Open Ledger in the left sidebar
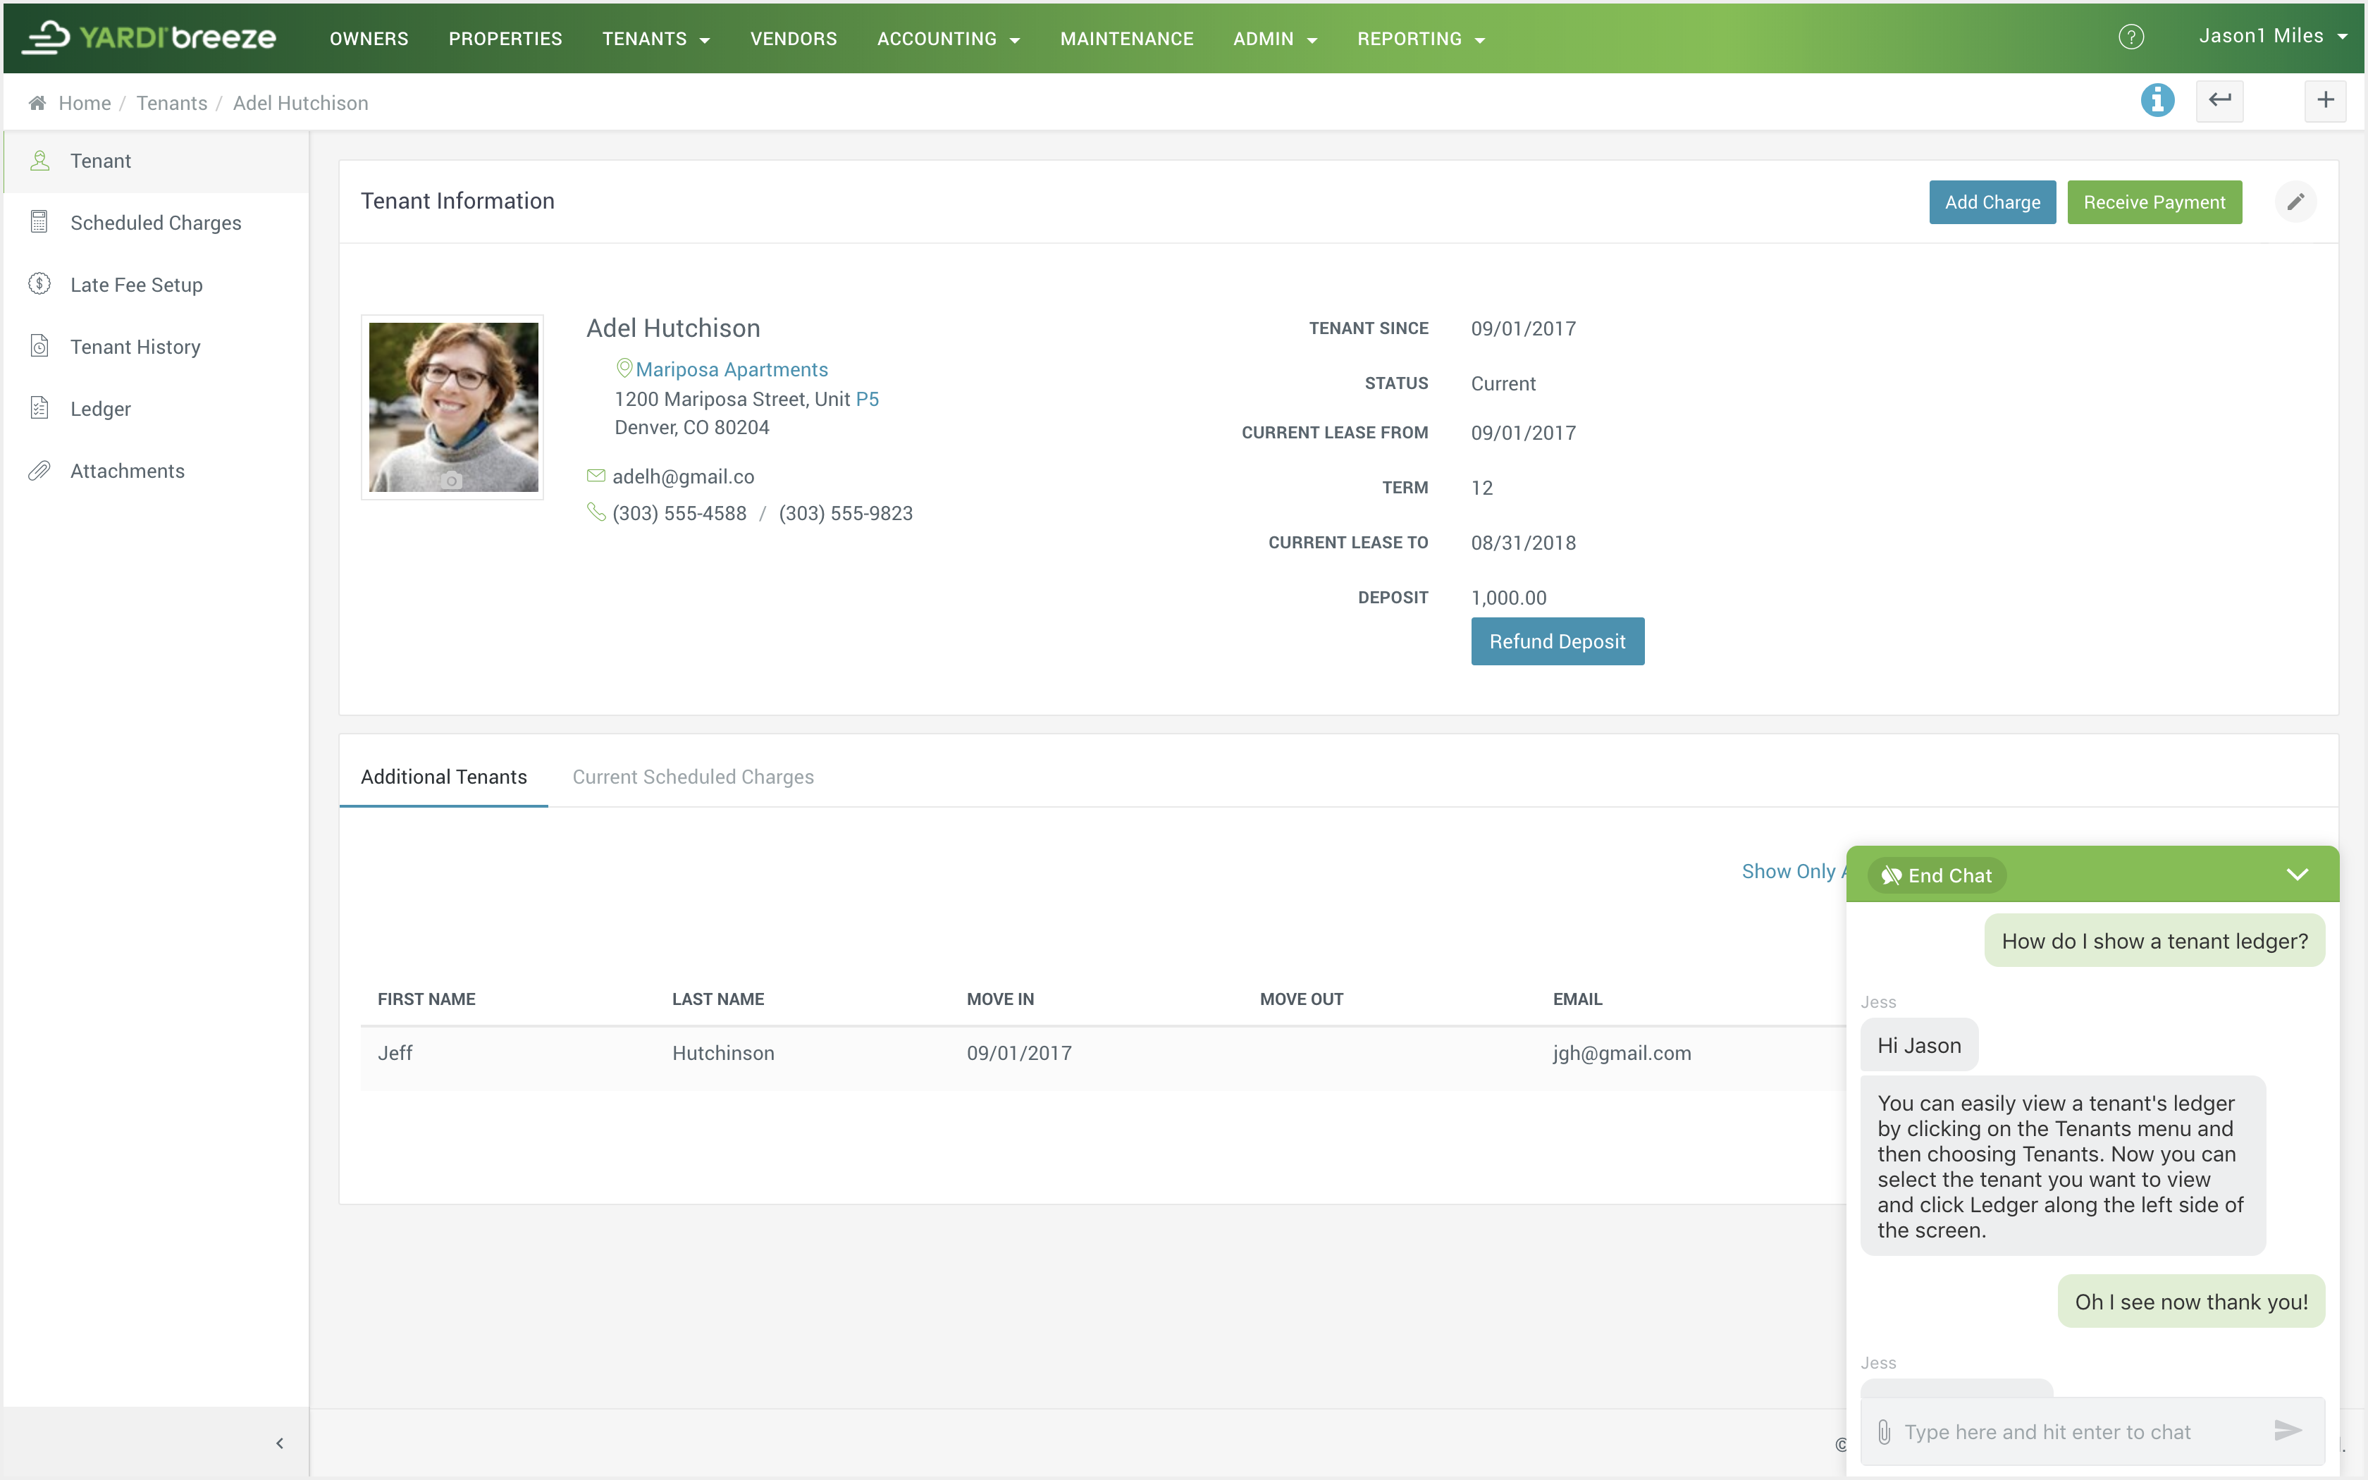 pyautogui.click(x=100, y=409)
